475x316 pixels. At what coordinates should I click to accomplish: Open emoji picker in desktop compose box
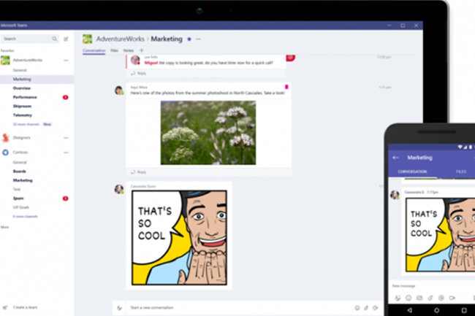coord(357,307)
